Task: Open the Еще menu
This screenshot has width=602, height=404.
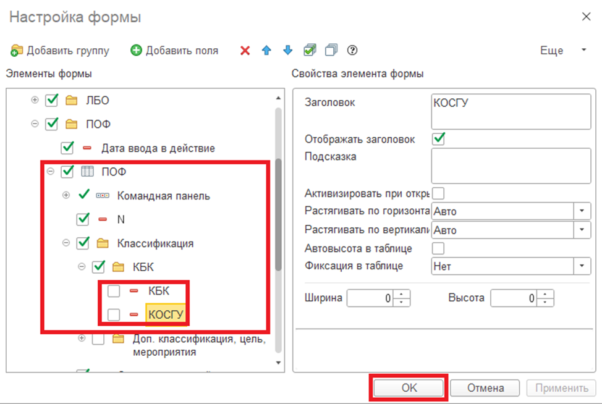Action: (x=563, y=50)
